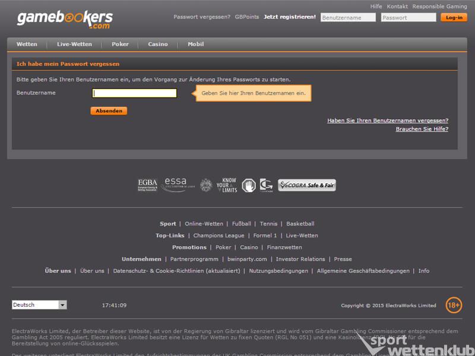Open the Presse footer link

(x=343, y=259)
